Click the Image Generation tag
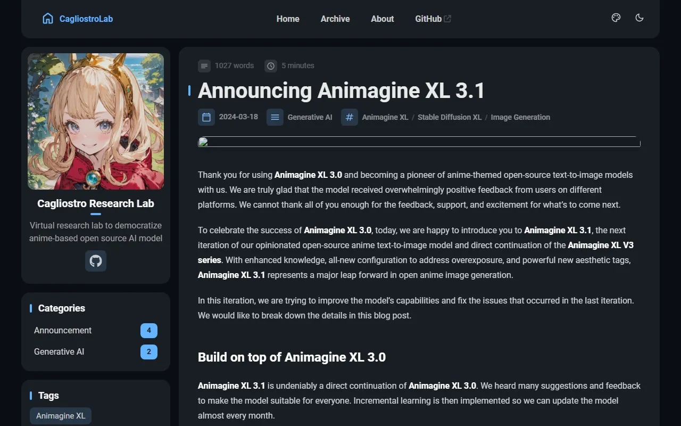The image size is (681, 426). [520, 117]
